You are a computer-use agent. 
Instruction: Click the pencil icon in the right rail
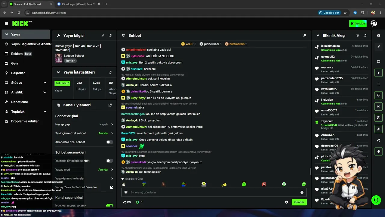379,47
